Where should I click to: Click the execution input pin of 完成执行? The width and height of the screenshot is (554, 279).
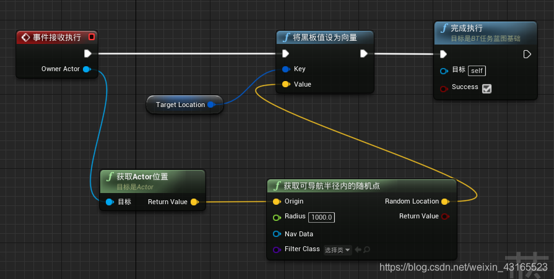443,54
